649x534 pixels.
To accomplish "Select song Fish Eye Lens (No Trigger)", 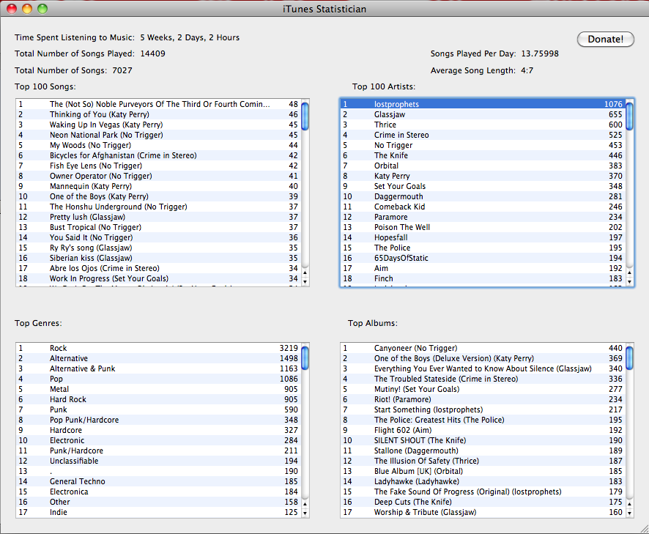I will tap(158, 166).
